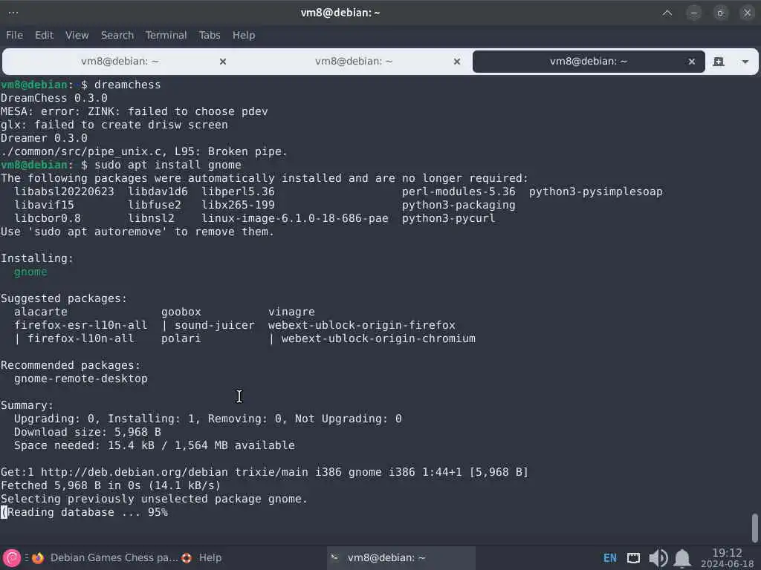Open the Debian applications menu
Viewport: 761px width, 570px height.
(x=12, y=558)
